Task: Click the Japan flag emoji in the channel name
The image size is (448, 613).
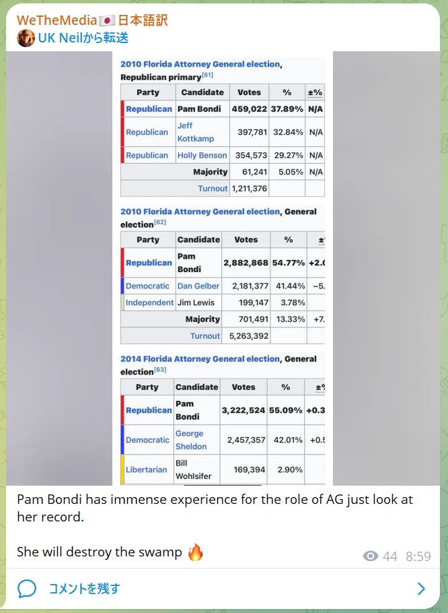Action: click(108, 21)
